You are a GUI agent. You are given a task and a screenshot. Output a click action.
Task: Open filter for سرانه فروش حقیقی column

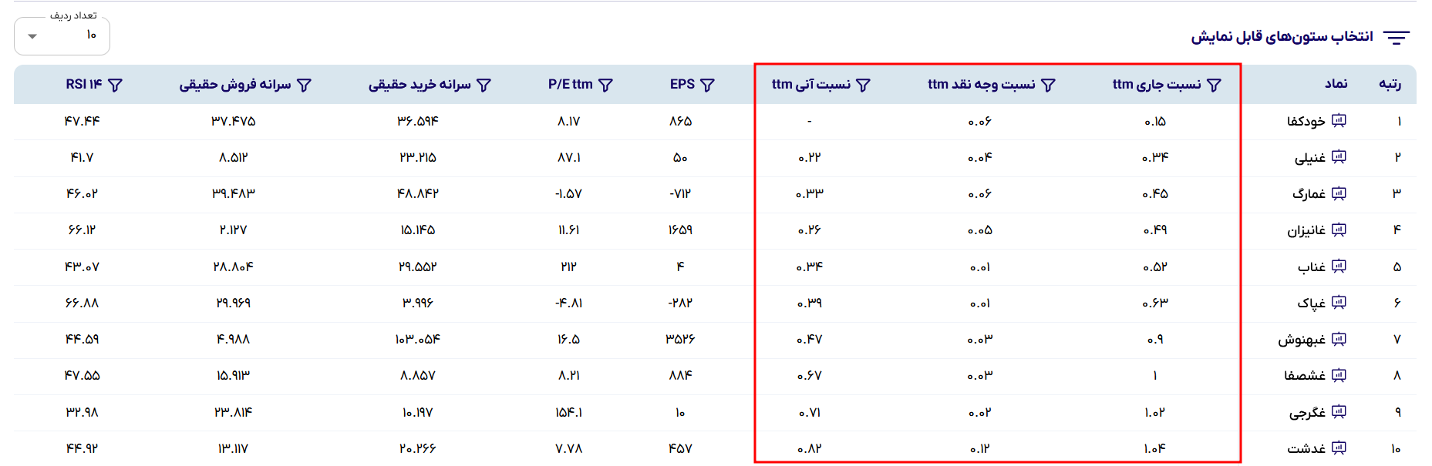304,85
